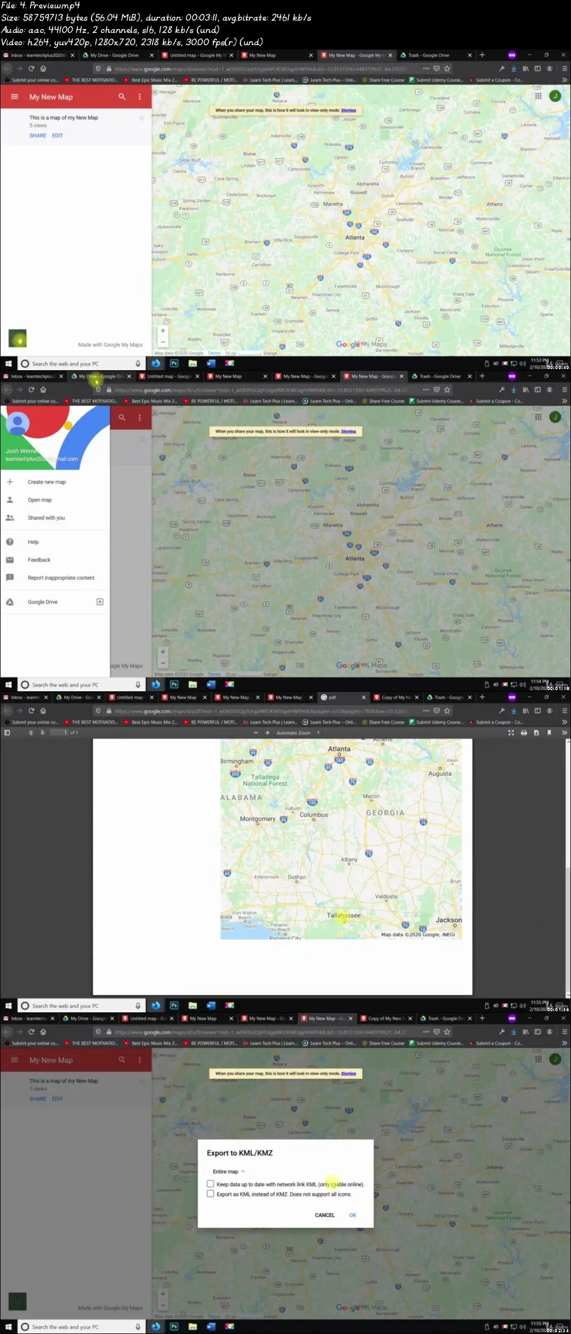Click EDIT link next to SHARE
Viewport: 571px width, 1334px height.
(x=57, y=136)
